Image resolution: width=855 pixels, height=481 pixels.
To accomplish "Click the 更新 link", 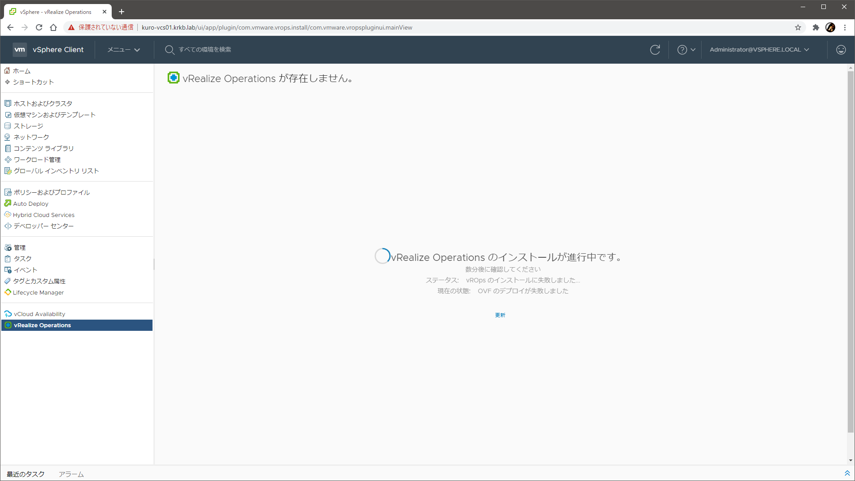I will tap(500, 315).
